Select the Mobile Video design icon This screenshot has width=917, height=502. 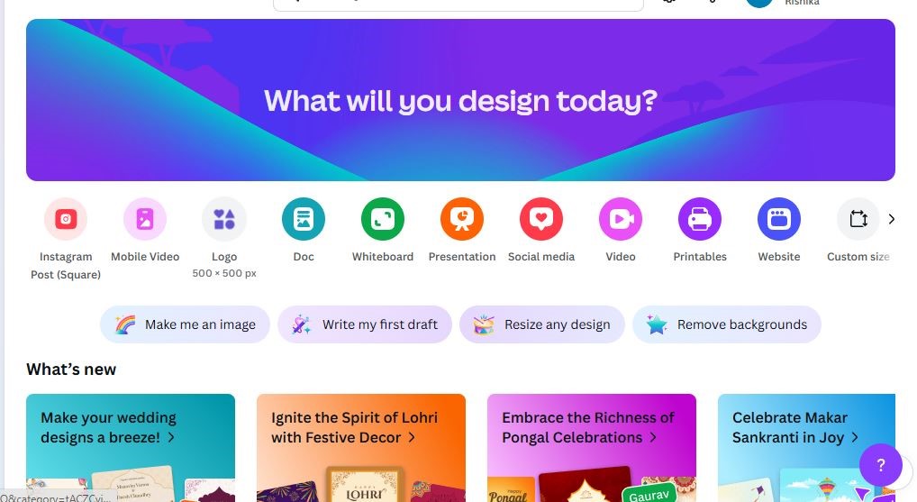[x=145, y=219]
